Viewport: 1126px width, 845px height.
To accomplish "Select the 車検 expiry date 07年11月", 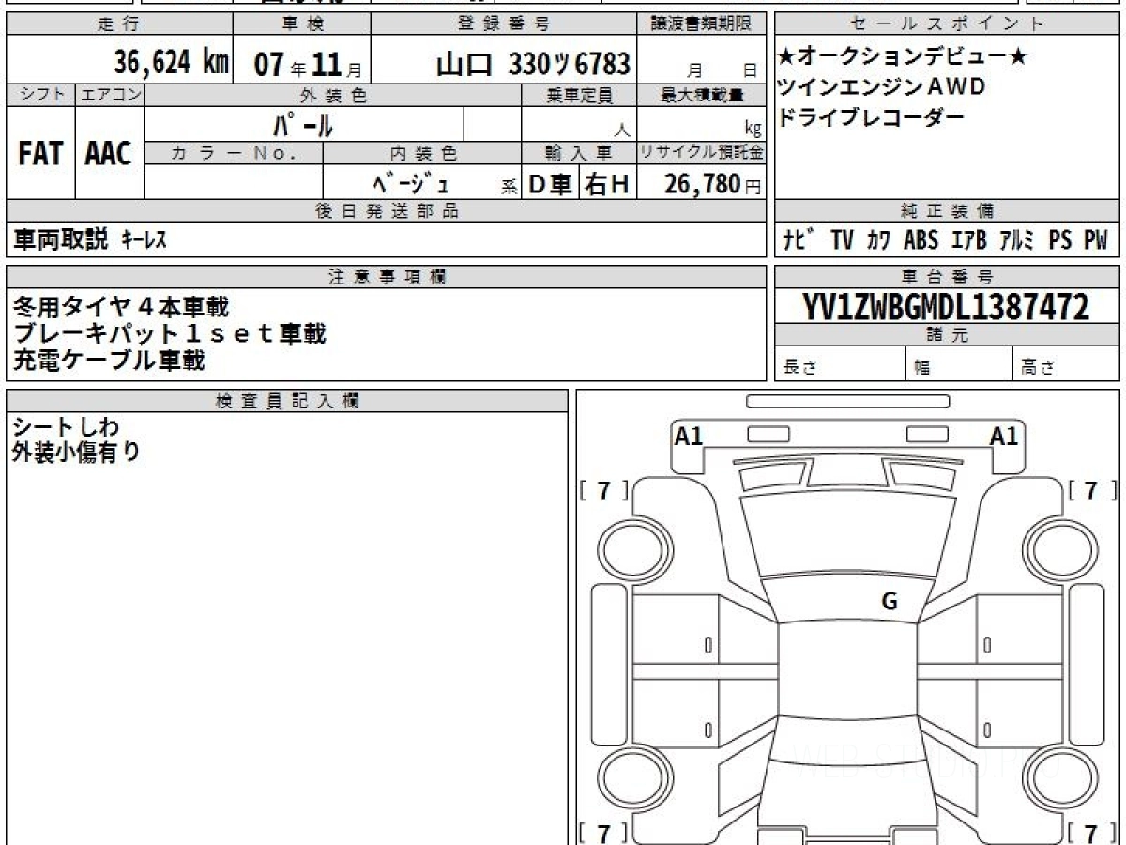I will click(x=308, y=65).
